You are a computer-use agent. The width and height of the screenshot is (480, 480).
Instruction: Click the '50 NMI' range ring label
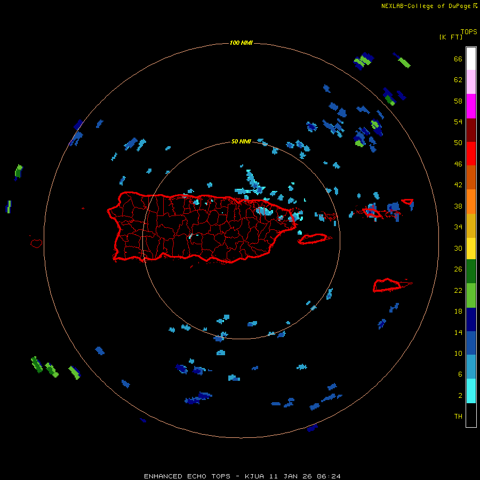click(x=241, y=141)
